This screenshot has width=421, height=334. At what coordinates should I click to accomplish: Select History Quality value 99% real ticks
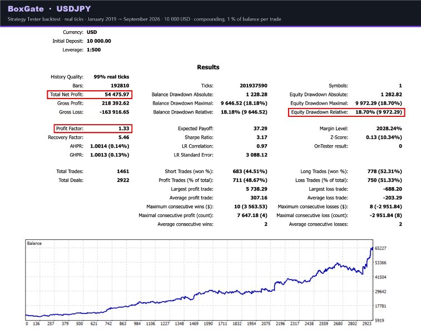(111, 77)
